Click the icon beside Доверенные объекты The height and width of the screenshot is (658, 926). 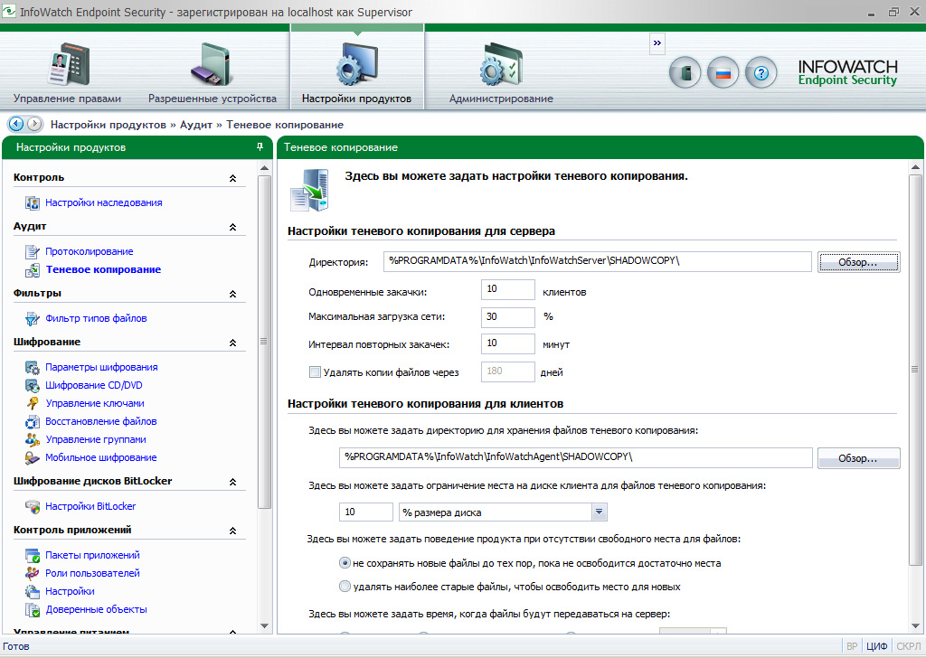click(x=33, y=609)
